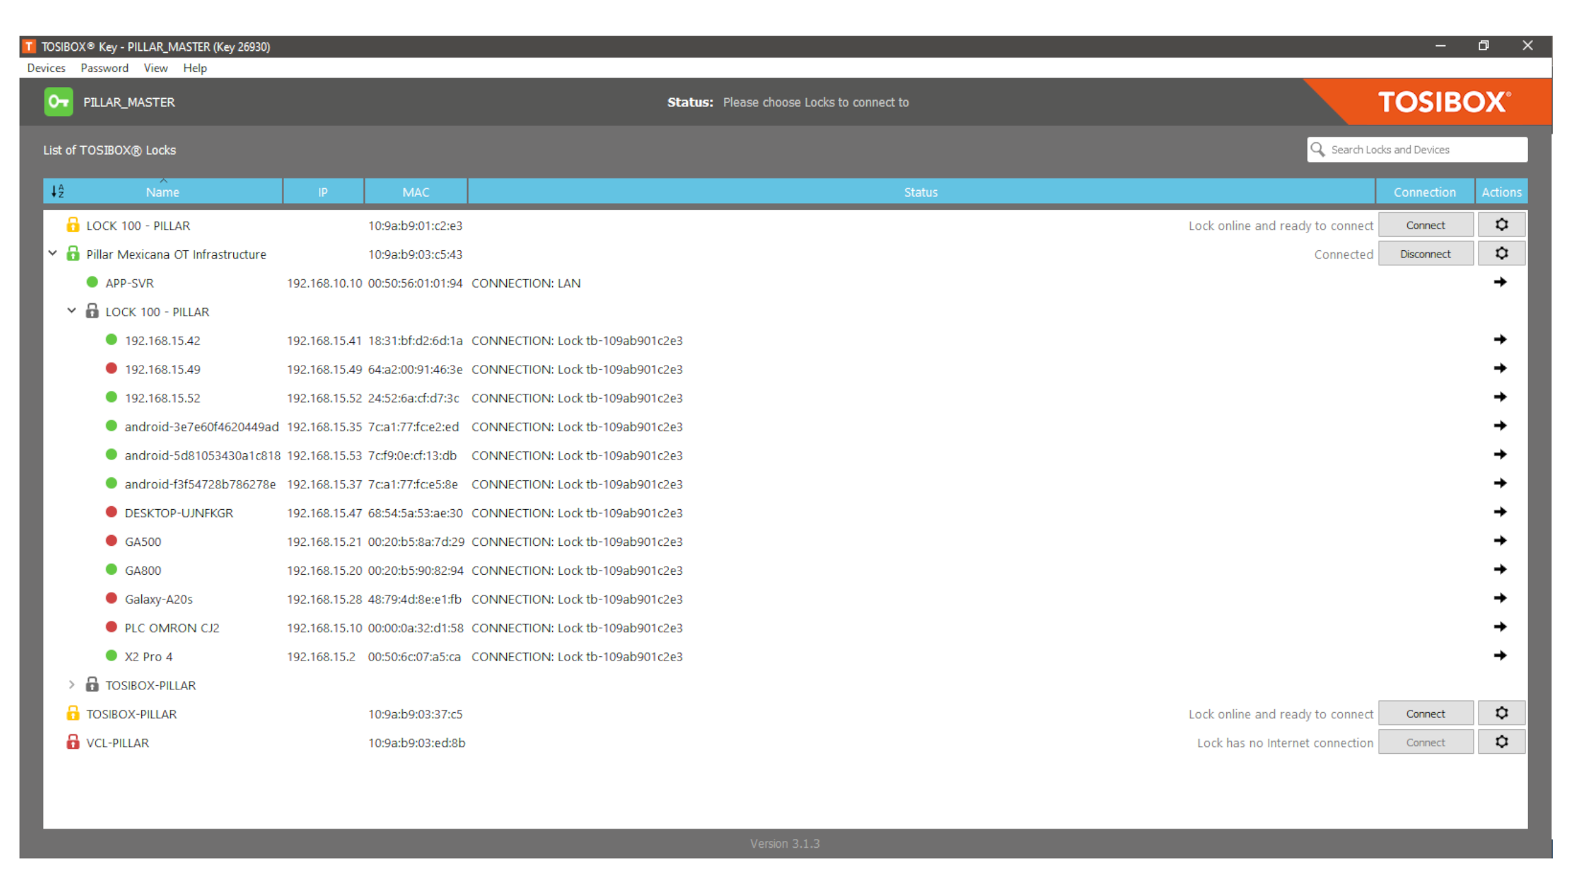The width and height of the screenshot is (1587, 891).
Task: Click arrow action for PLC OMRON CJ2
Action: click(1500, 628)
